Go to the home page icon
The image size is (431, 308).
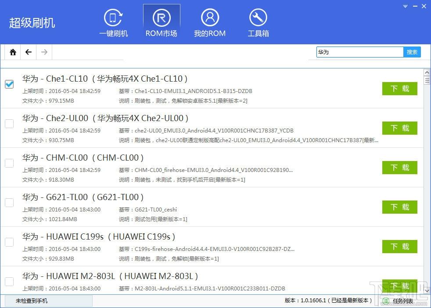click(x=13, y=52)
